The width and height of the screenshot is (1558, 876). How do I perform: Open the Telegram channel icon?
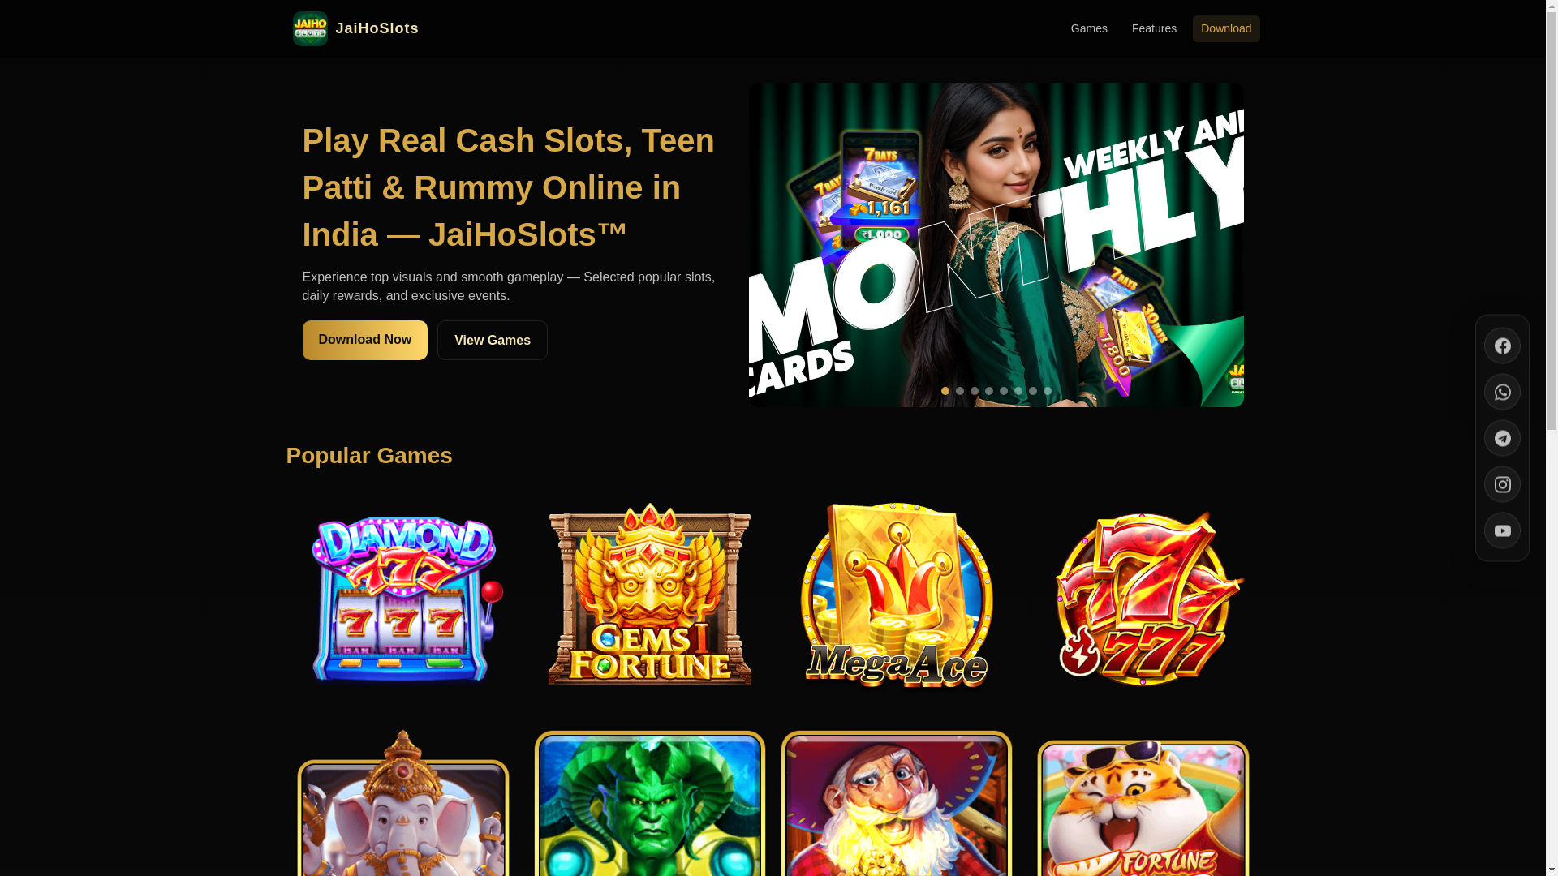coord(1502,438)
